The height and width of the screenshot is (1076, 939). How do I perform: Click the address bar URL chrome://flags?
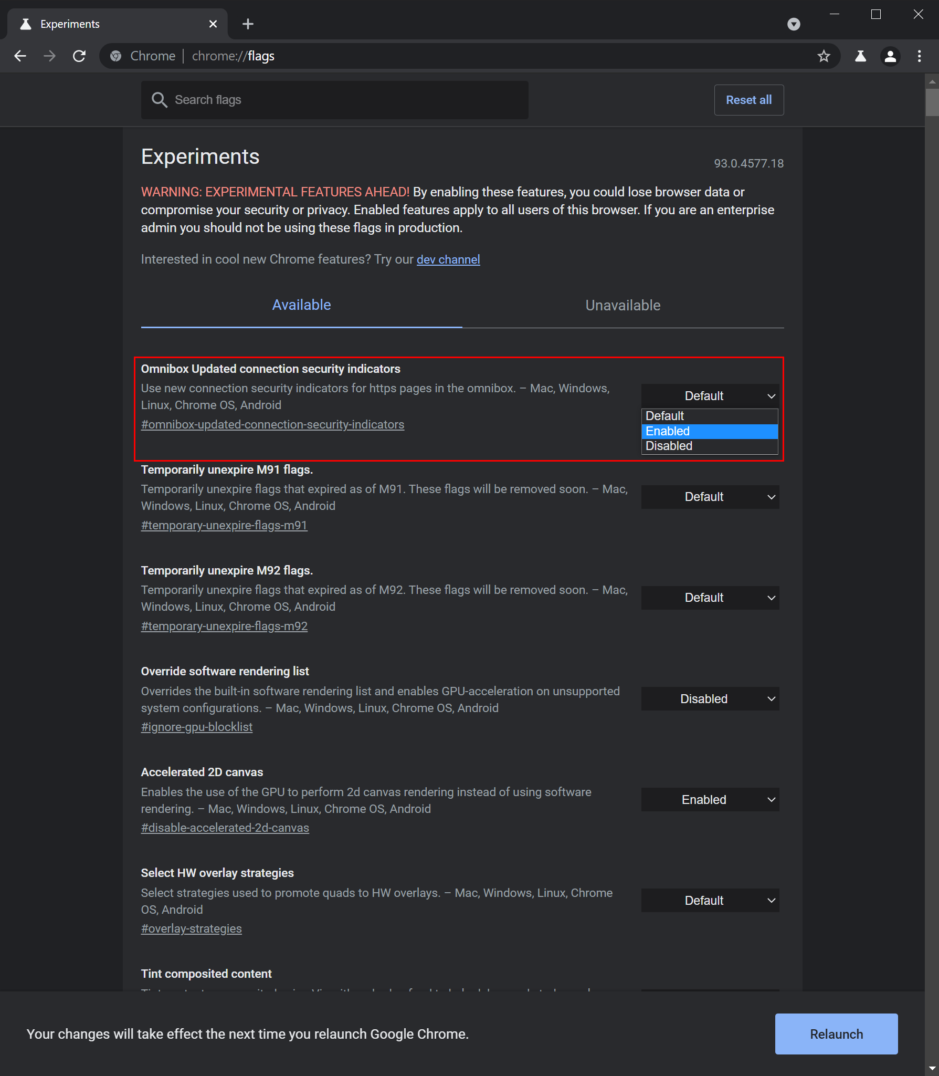pos(233,56)
